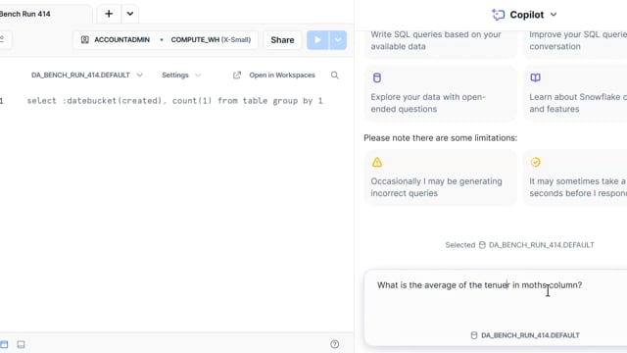This screenshot has width=627, height=353.
Task: Add a new worksheet tab with plus icon
Action: pos(109,14)
